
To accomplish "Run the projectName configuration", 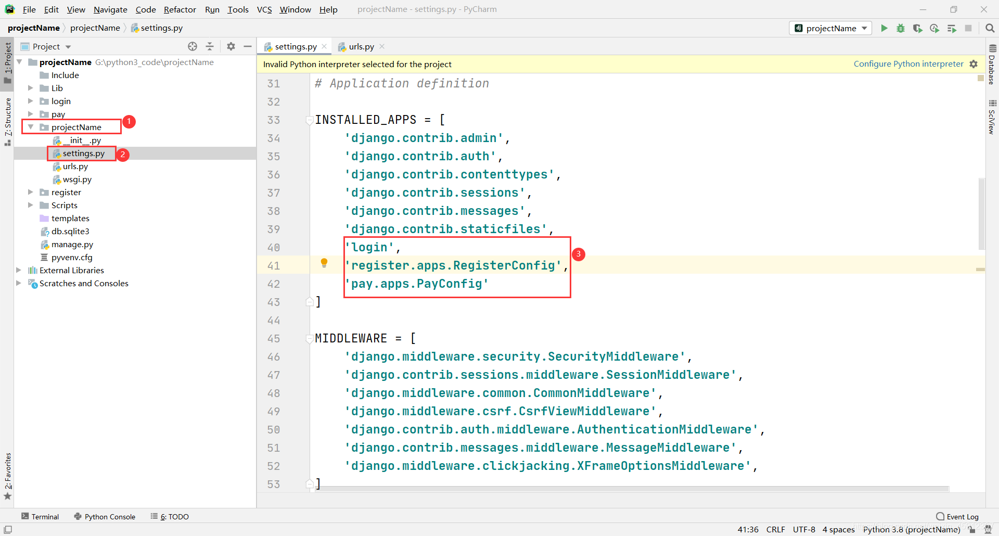I will [884, 28].
